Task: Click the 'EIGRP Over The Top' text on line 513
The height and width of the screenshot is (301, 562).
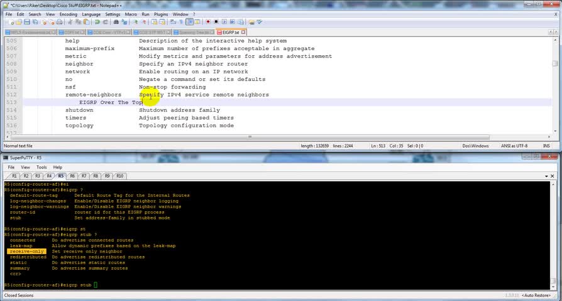Action: coord(111,102)
